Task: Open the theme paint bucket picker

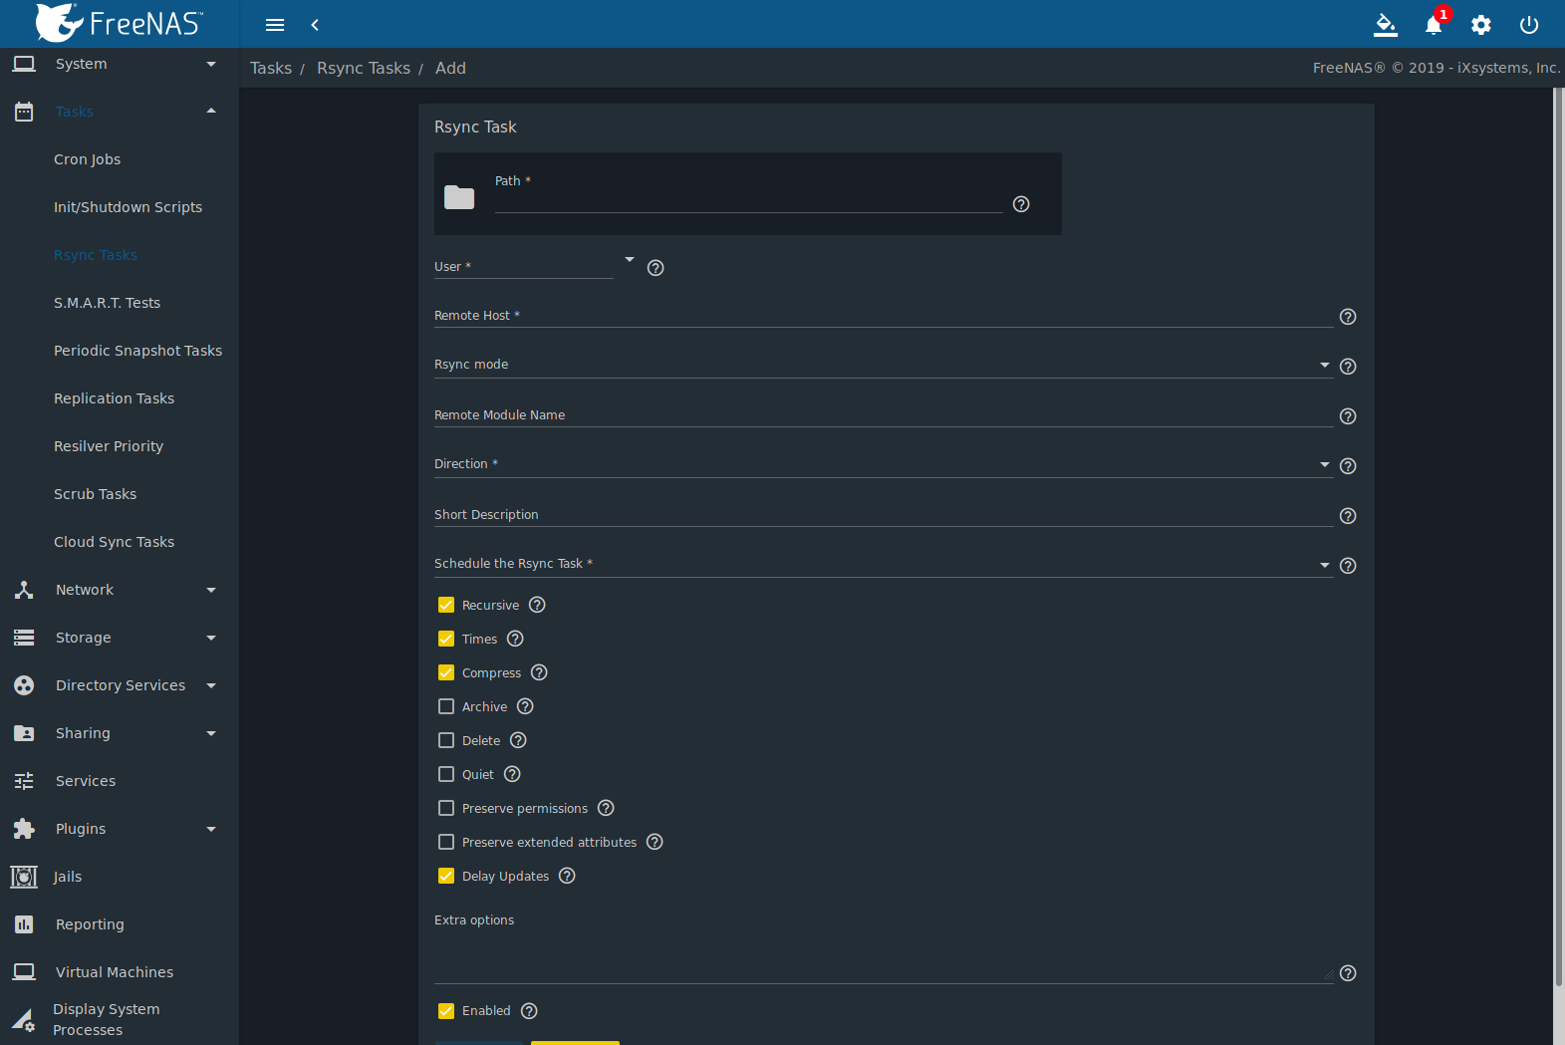Action: point(1386,25)
